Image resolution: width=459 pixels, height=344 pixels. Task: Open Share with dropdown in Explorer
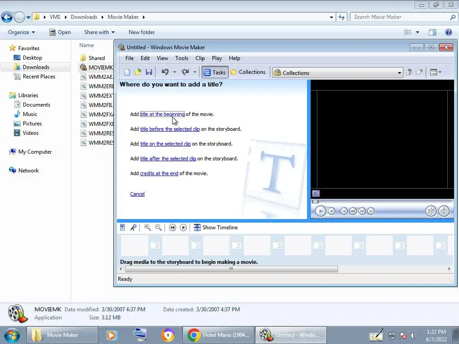click(99, 32)
